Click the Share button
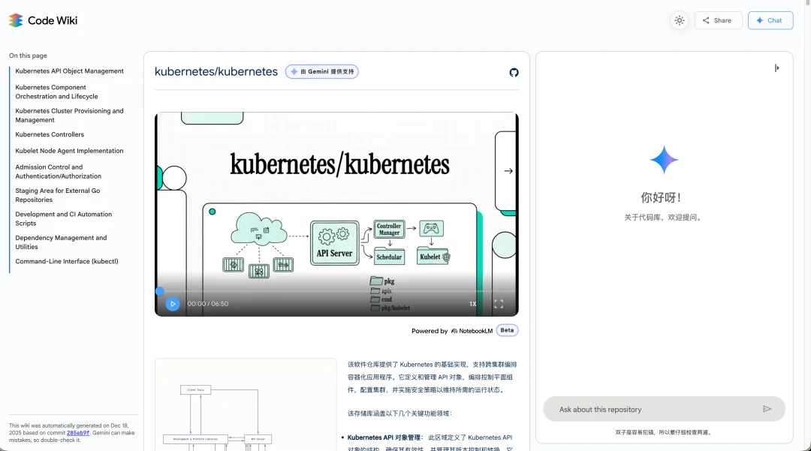811x451 pixels. coord(718,20)
